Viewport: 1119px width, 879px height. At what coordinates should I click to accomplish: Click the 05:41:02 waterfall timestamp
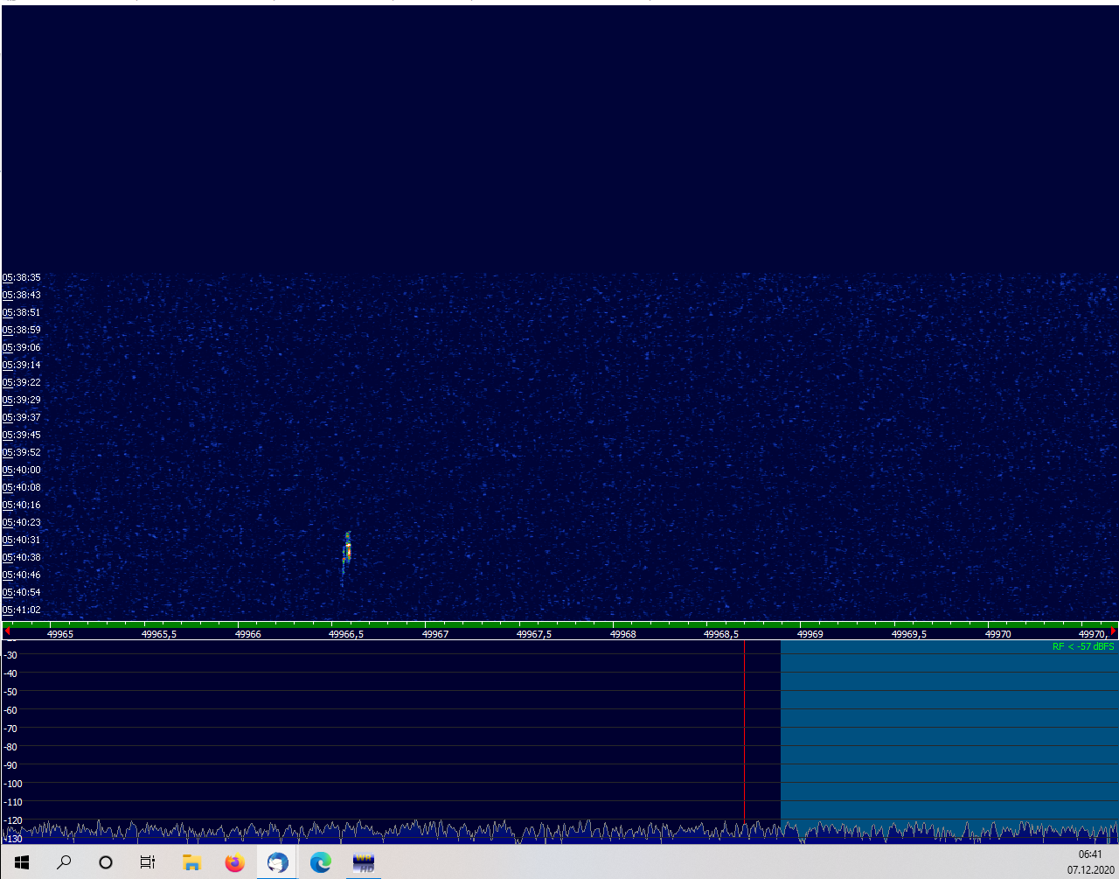(22, 610)
